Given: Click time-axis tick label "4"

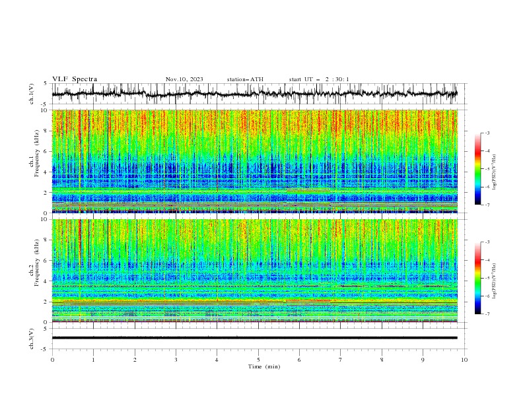Looking at the screenshot, I should 217,360.
